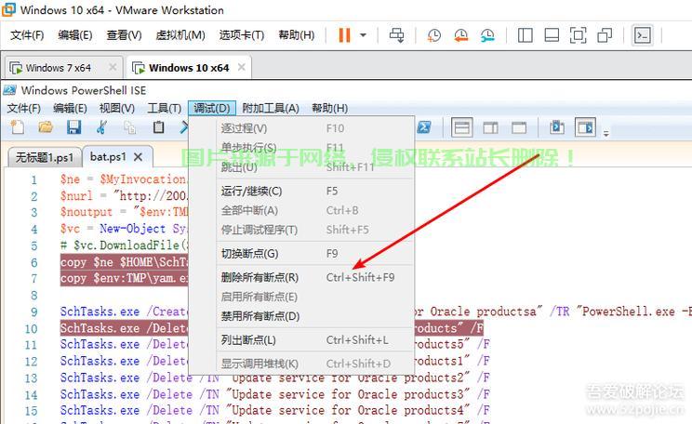692x424 pixels.
Task: Enter VMware full screen mode icon
Action: click(x=579, y=34)
